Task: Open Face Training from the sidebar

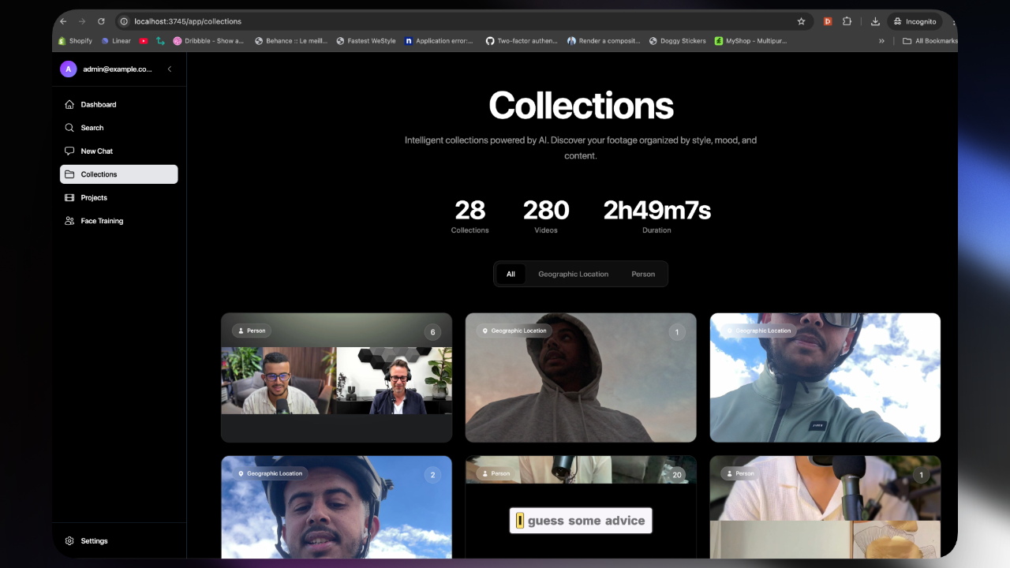Action: [x=69, y=221]
